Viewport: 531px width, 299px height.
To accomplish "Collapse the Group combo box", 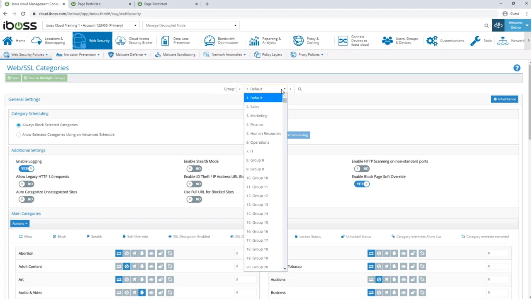I will [284, 89].
